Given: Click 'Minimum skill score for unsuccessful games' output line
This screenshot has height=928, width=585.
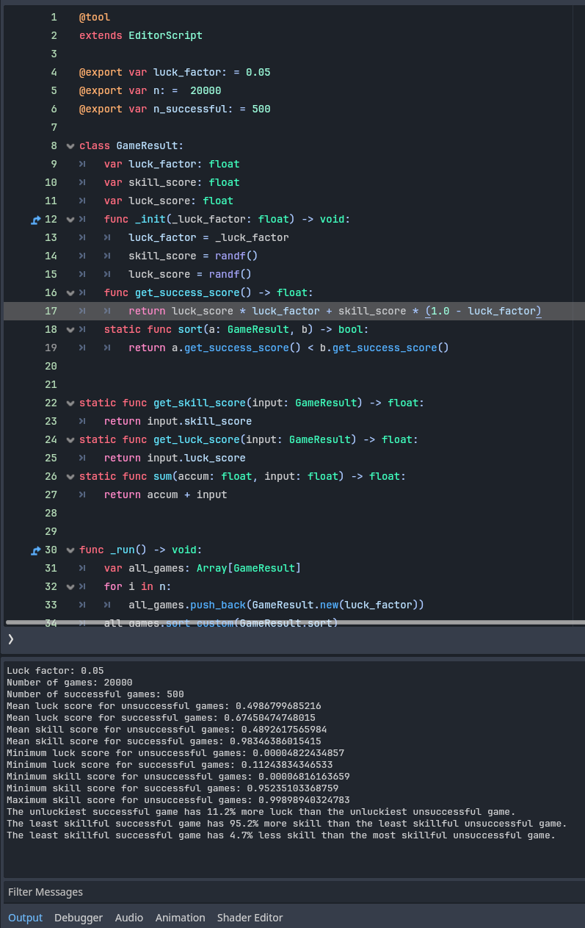Looking at the screenshot, I should [178, 776].
